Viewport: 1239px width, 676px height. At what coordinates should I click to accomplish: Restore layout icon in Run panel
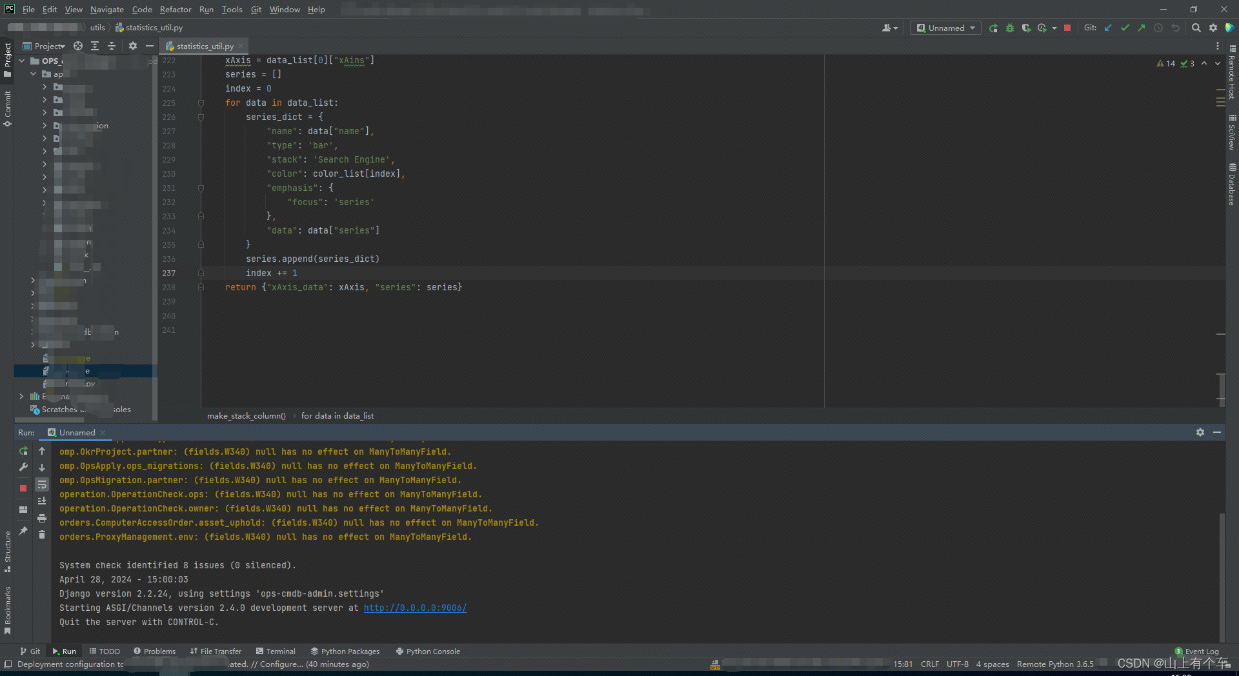[x=23, y=510]
